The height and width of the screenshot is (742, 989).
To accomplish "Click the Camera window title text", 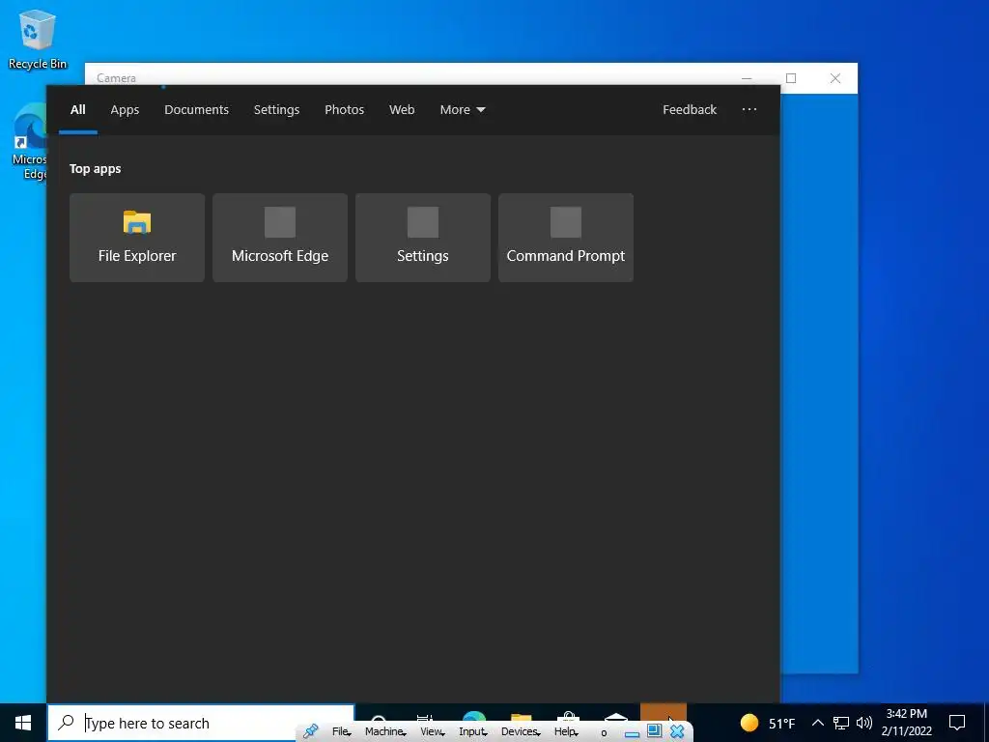I will 116,78.
